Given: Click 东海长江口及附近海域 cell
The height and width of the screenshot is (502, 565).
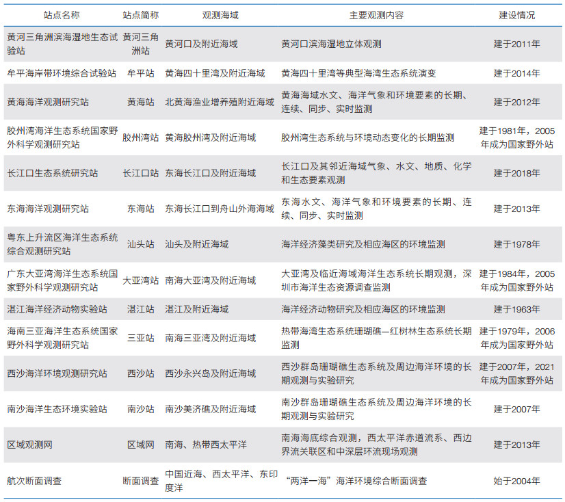Looking at the screenshot, I should (x=211, y=173).
